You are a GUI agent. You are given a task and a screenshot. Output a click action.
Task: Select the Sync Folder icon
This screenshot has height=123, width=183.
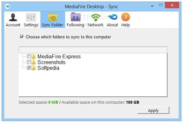(x=53, y=17)
